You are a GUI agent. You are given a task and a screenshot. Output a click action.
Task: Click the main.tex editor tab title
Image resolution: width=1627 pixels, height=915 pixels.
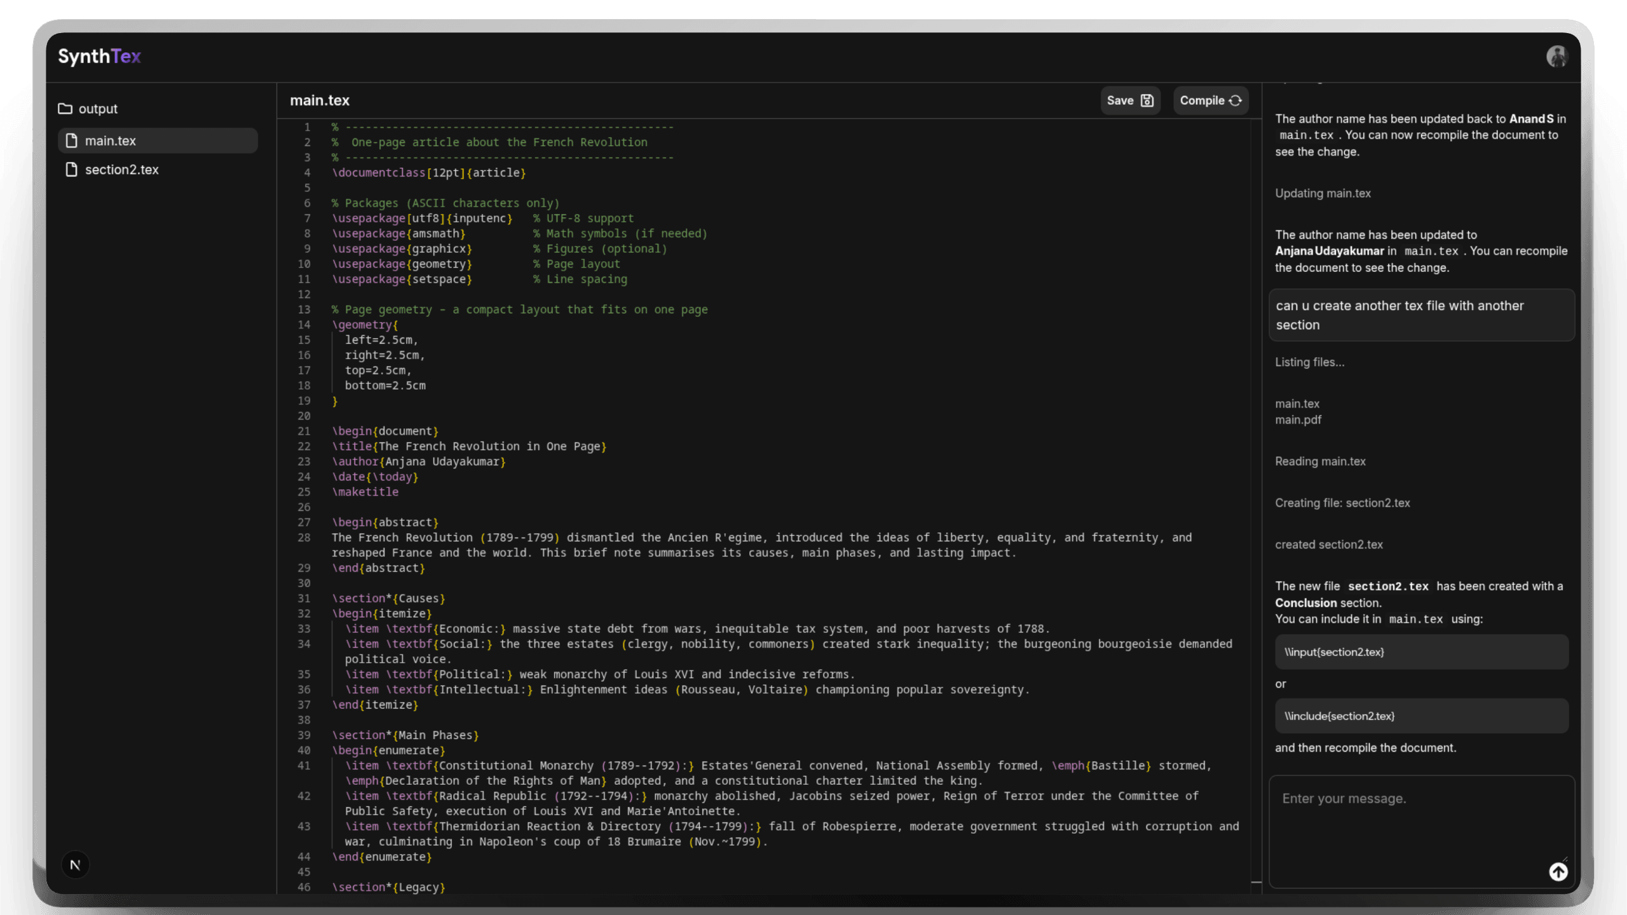(320, 100)
